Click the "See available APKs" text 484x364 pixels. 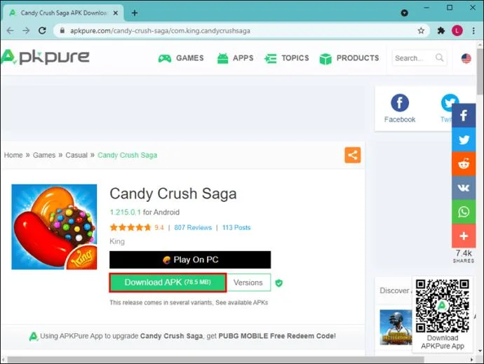click(242, 302)
